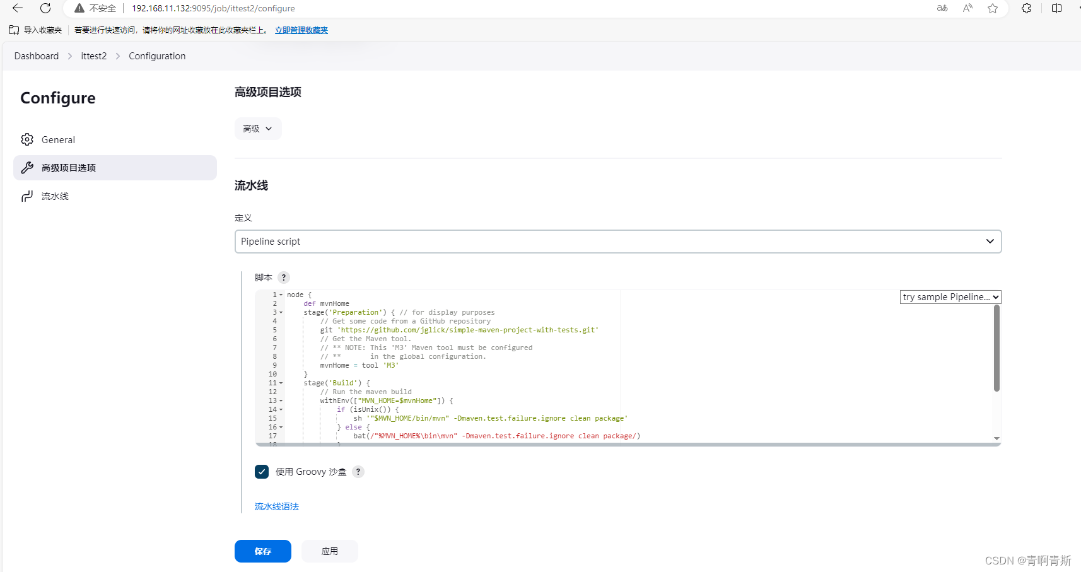Fold the isUnix if block at line 14
The height and width of the screenshot is (572, 1081).
(281, 409)
